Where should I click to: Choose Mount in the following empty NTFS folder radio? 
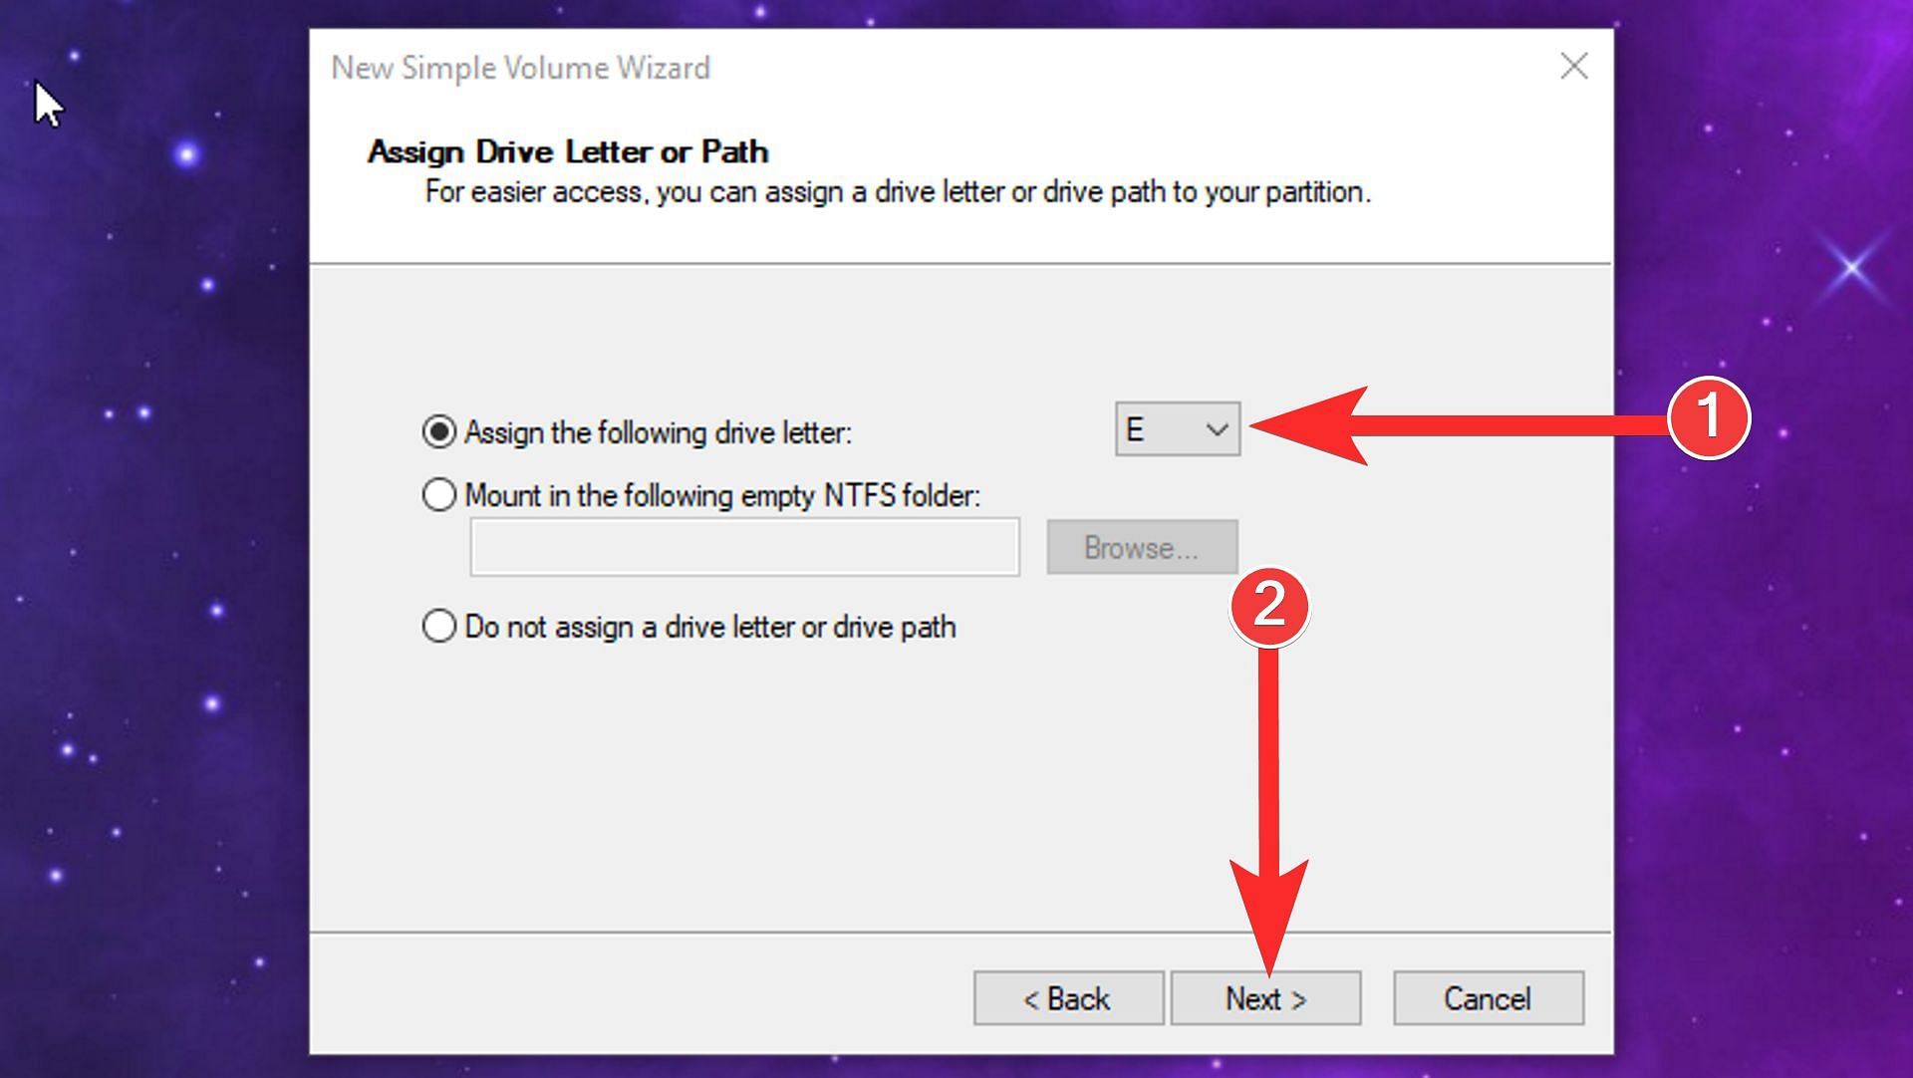tap(439, 495)
